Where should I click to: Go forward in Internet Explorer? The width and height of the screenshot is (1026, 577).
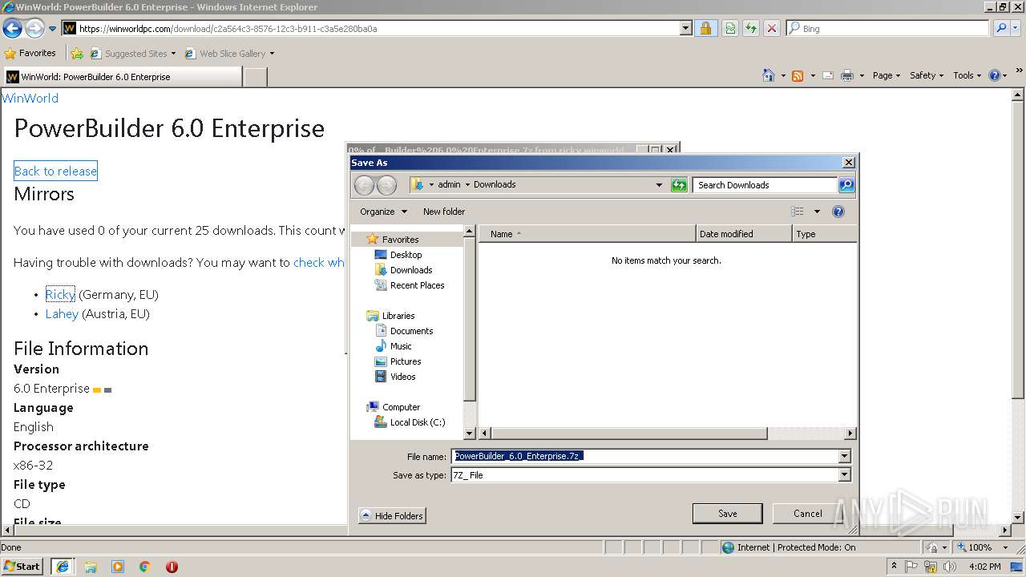tap(34, 28)
